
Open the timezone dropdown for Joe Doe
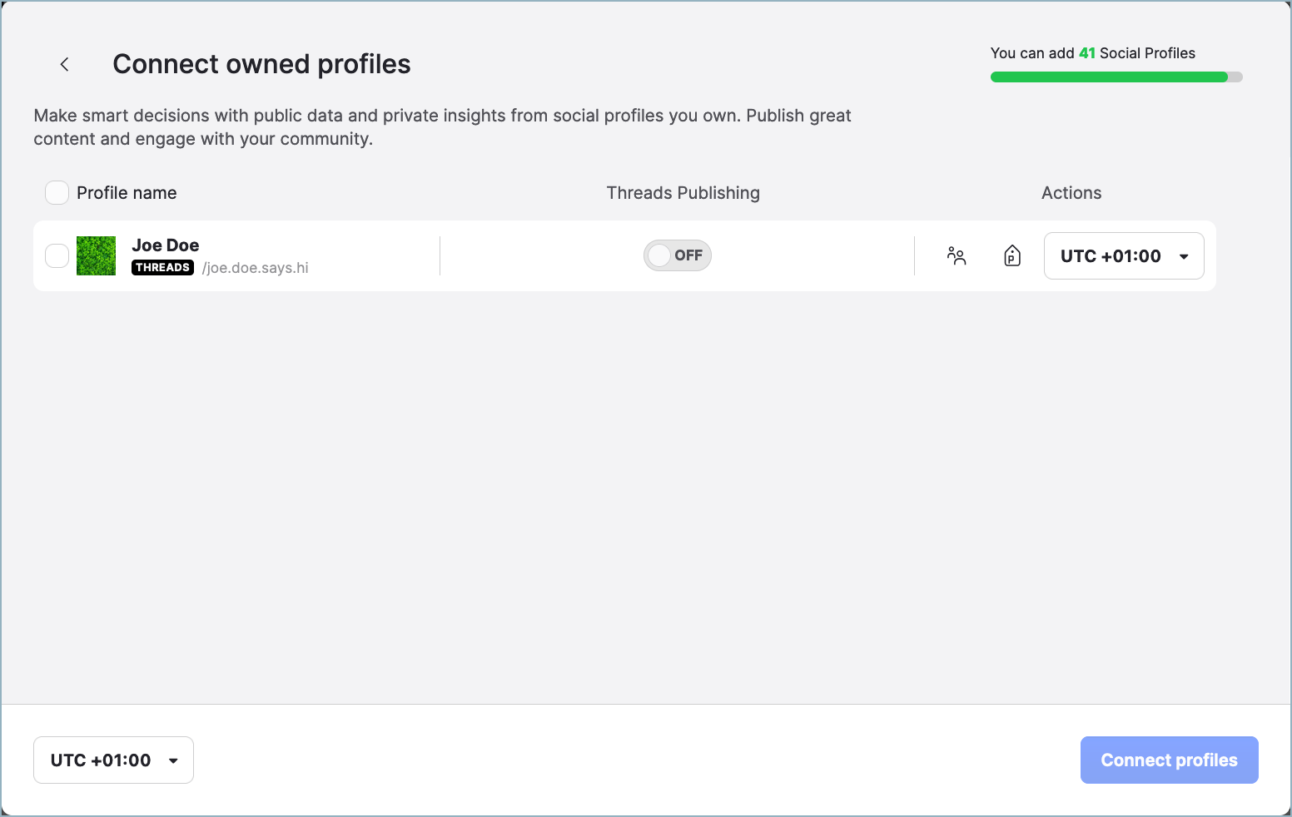coord(1123,255)
